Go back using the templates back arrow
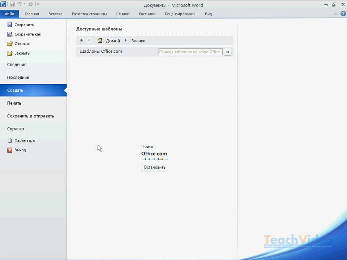 tap(81, 40)
